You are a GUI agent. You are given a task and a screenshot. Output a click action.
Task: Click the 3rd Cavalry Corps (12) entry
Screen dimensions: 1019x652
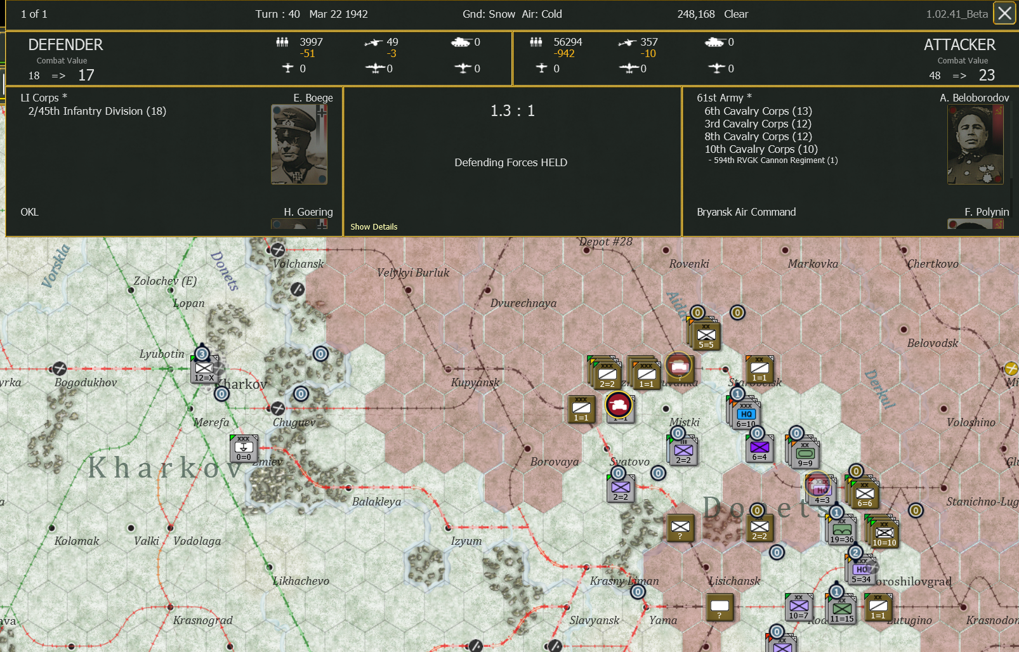(x=758, y=124)
